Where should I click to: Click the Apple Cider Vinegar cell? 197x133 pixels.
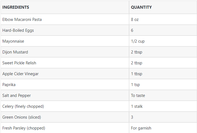20,74
